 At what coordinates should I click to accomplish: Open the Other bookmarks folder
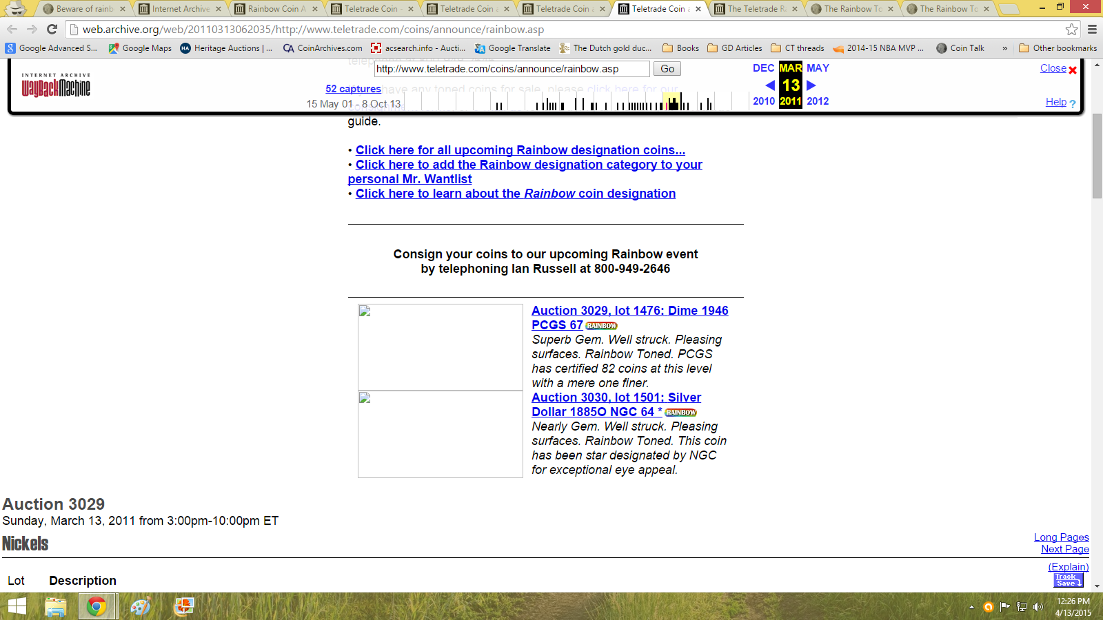point(1058,48)
